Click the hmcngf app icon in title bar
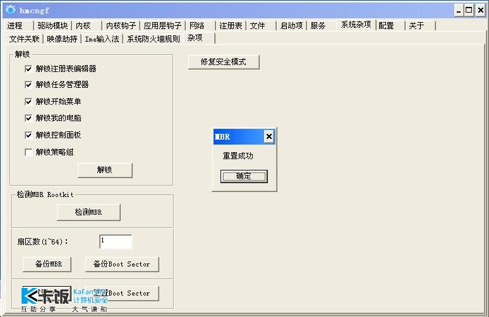This screenshot has width=489, height=317. click(10, 10)
